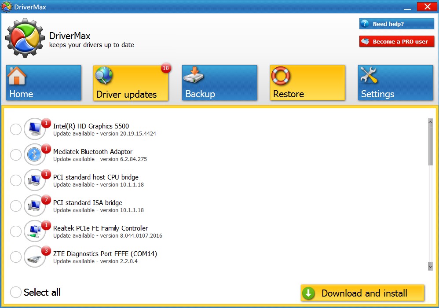
Task: Click the house icon on Home tile
Action: (17, 76)
